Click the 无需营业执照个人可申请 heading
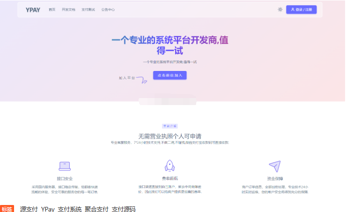This screenshot has width=346, height=212. click(169, 136)
